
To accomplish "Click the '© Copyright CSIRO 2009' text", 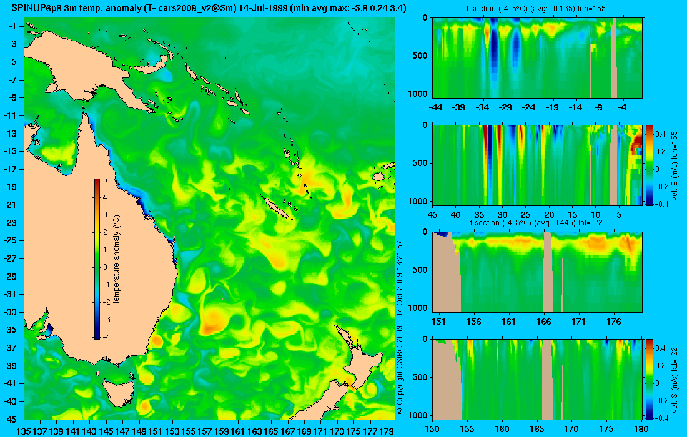I will click(x=399, y=368).
